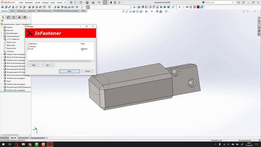The height and width of the screenshot is (147, 261).
Task: Click the blue C add-in icon
Action: click(x=202, y=7)
